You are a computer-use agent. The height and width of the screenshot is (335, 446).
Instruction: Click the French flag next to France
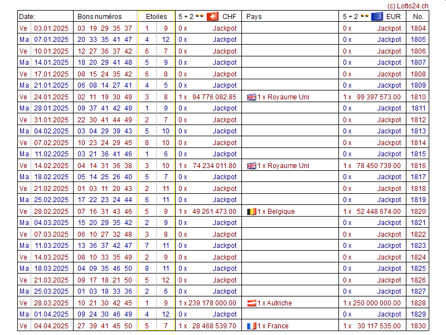(251, 326)
